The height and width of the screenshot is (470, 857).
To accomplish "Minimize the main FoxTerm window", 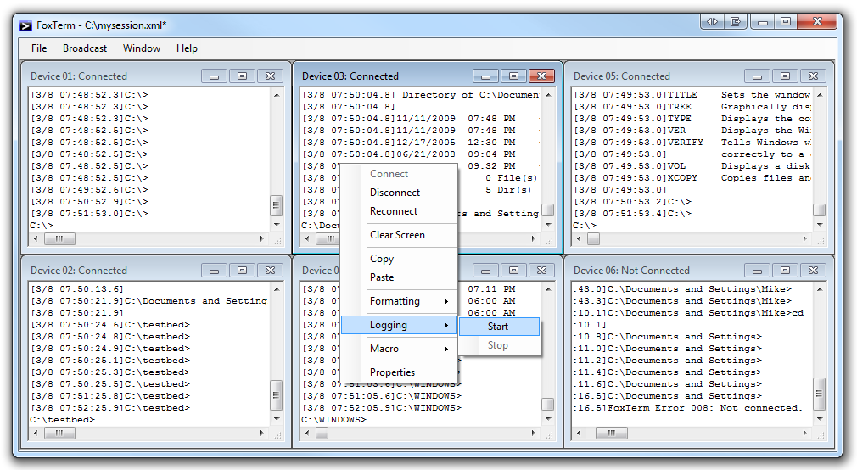I will tap(763, 22).
